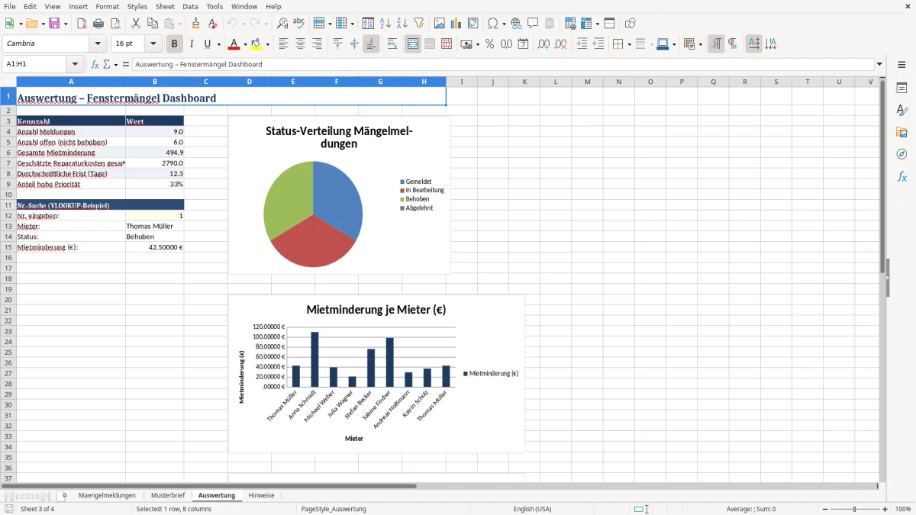Click the Insert Hyperlink icon
This screenshot has width=916, height=515.
coord(516,24)
